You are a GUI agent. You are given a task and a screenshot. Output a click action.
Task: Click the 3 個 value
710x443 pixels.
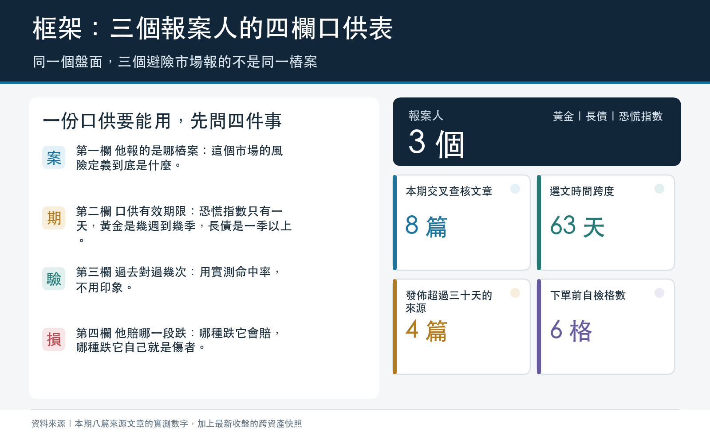coord(436,143)
